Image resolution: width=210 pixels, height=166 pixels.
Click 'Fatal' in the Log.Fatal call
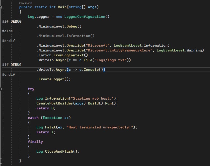tap(50, 127)
